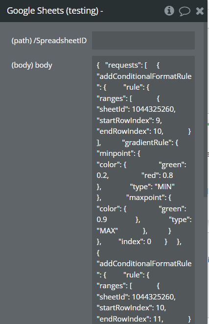Click the "type": "MIN" text
Image resolution: width=209 pixels, height=324 pixels.
coord(152,187)
